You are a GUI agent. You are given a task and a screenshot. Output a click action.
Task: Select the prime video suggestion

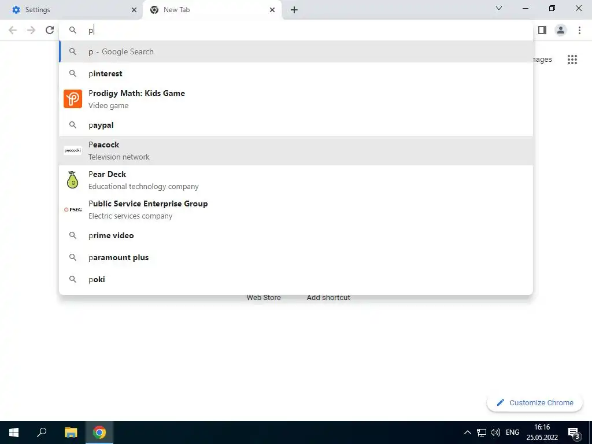(x=296, y=236)
